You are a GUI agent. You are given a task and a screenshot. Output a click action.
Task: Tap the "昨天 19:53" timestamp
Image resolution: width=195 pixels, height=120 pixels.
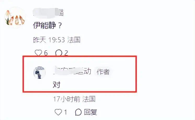[x=49, y=40]
